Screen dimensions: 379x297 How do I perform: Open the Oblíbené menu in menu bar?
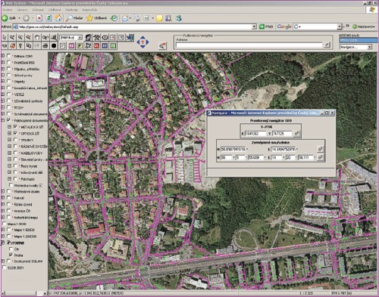click(x=55, y=10)
